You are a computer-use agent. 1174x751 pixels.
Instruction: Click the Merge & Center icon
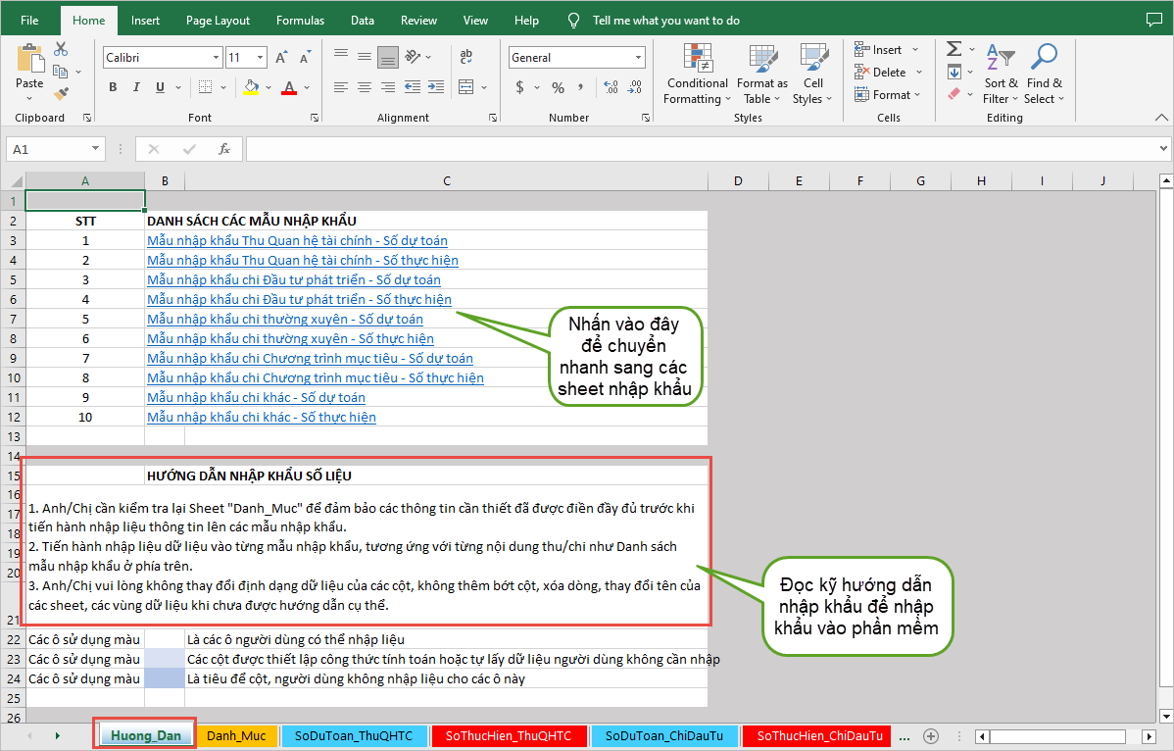click(466, 87)
